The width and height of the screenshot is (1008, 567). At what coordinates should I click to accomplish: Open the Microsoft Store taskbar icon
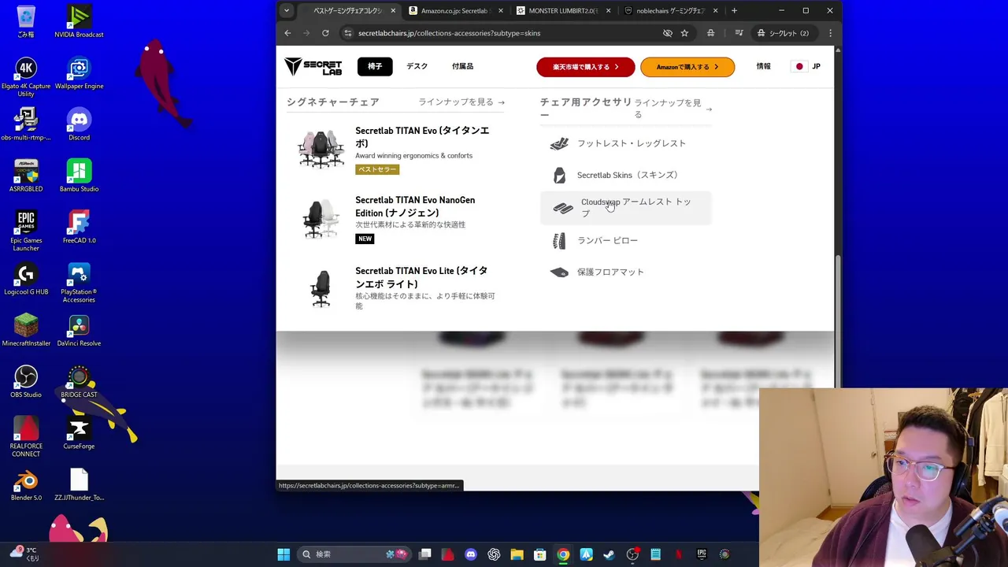(x=539, y=554)
